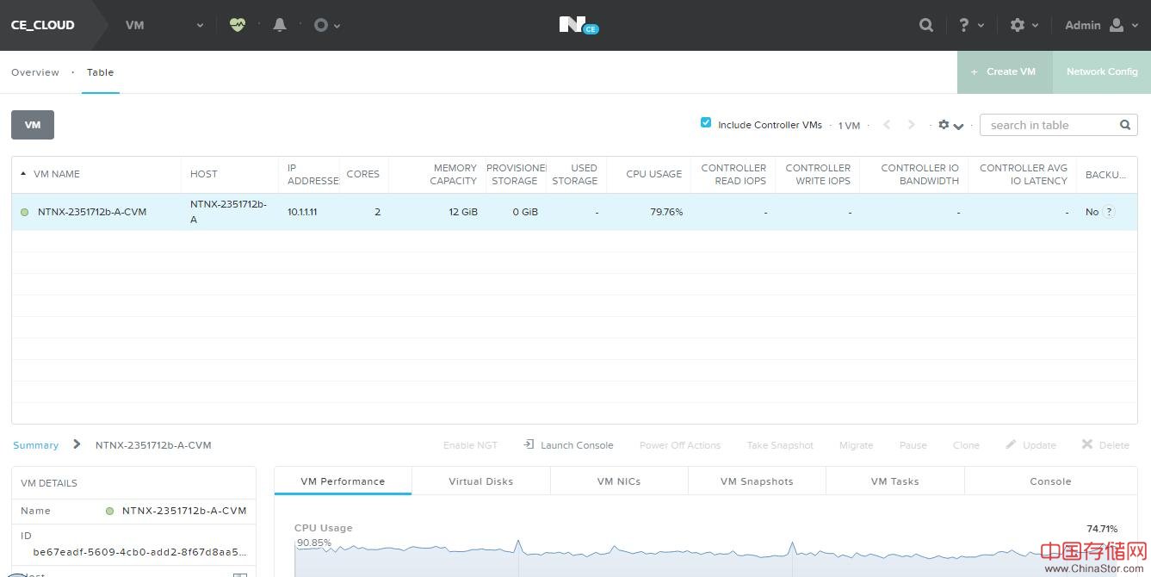
Task: Sort by the VM NAME column header
Action: point(57,174)
